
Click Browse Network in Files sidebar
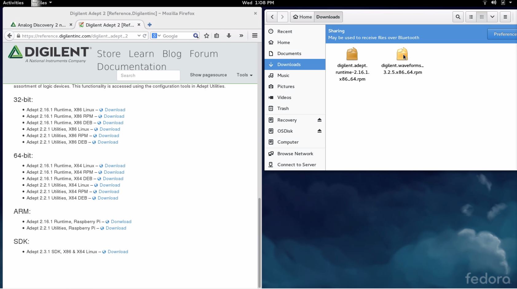tap(295, 154)
